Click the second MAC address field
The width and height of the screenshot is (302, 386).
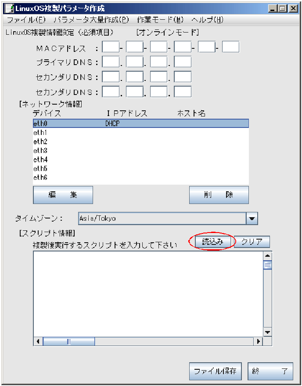click(x=135, y=47)
